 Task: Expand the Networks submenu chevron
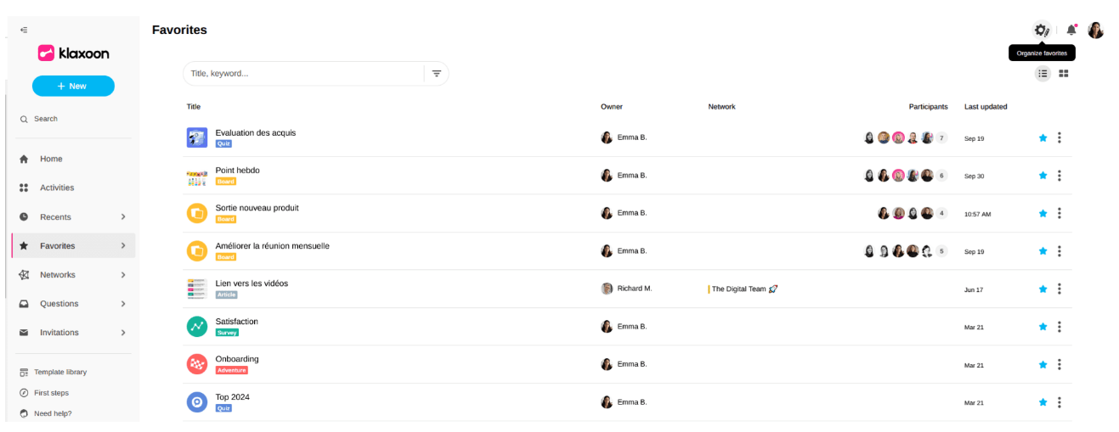click(x=123, y=275)
